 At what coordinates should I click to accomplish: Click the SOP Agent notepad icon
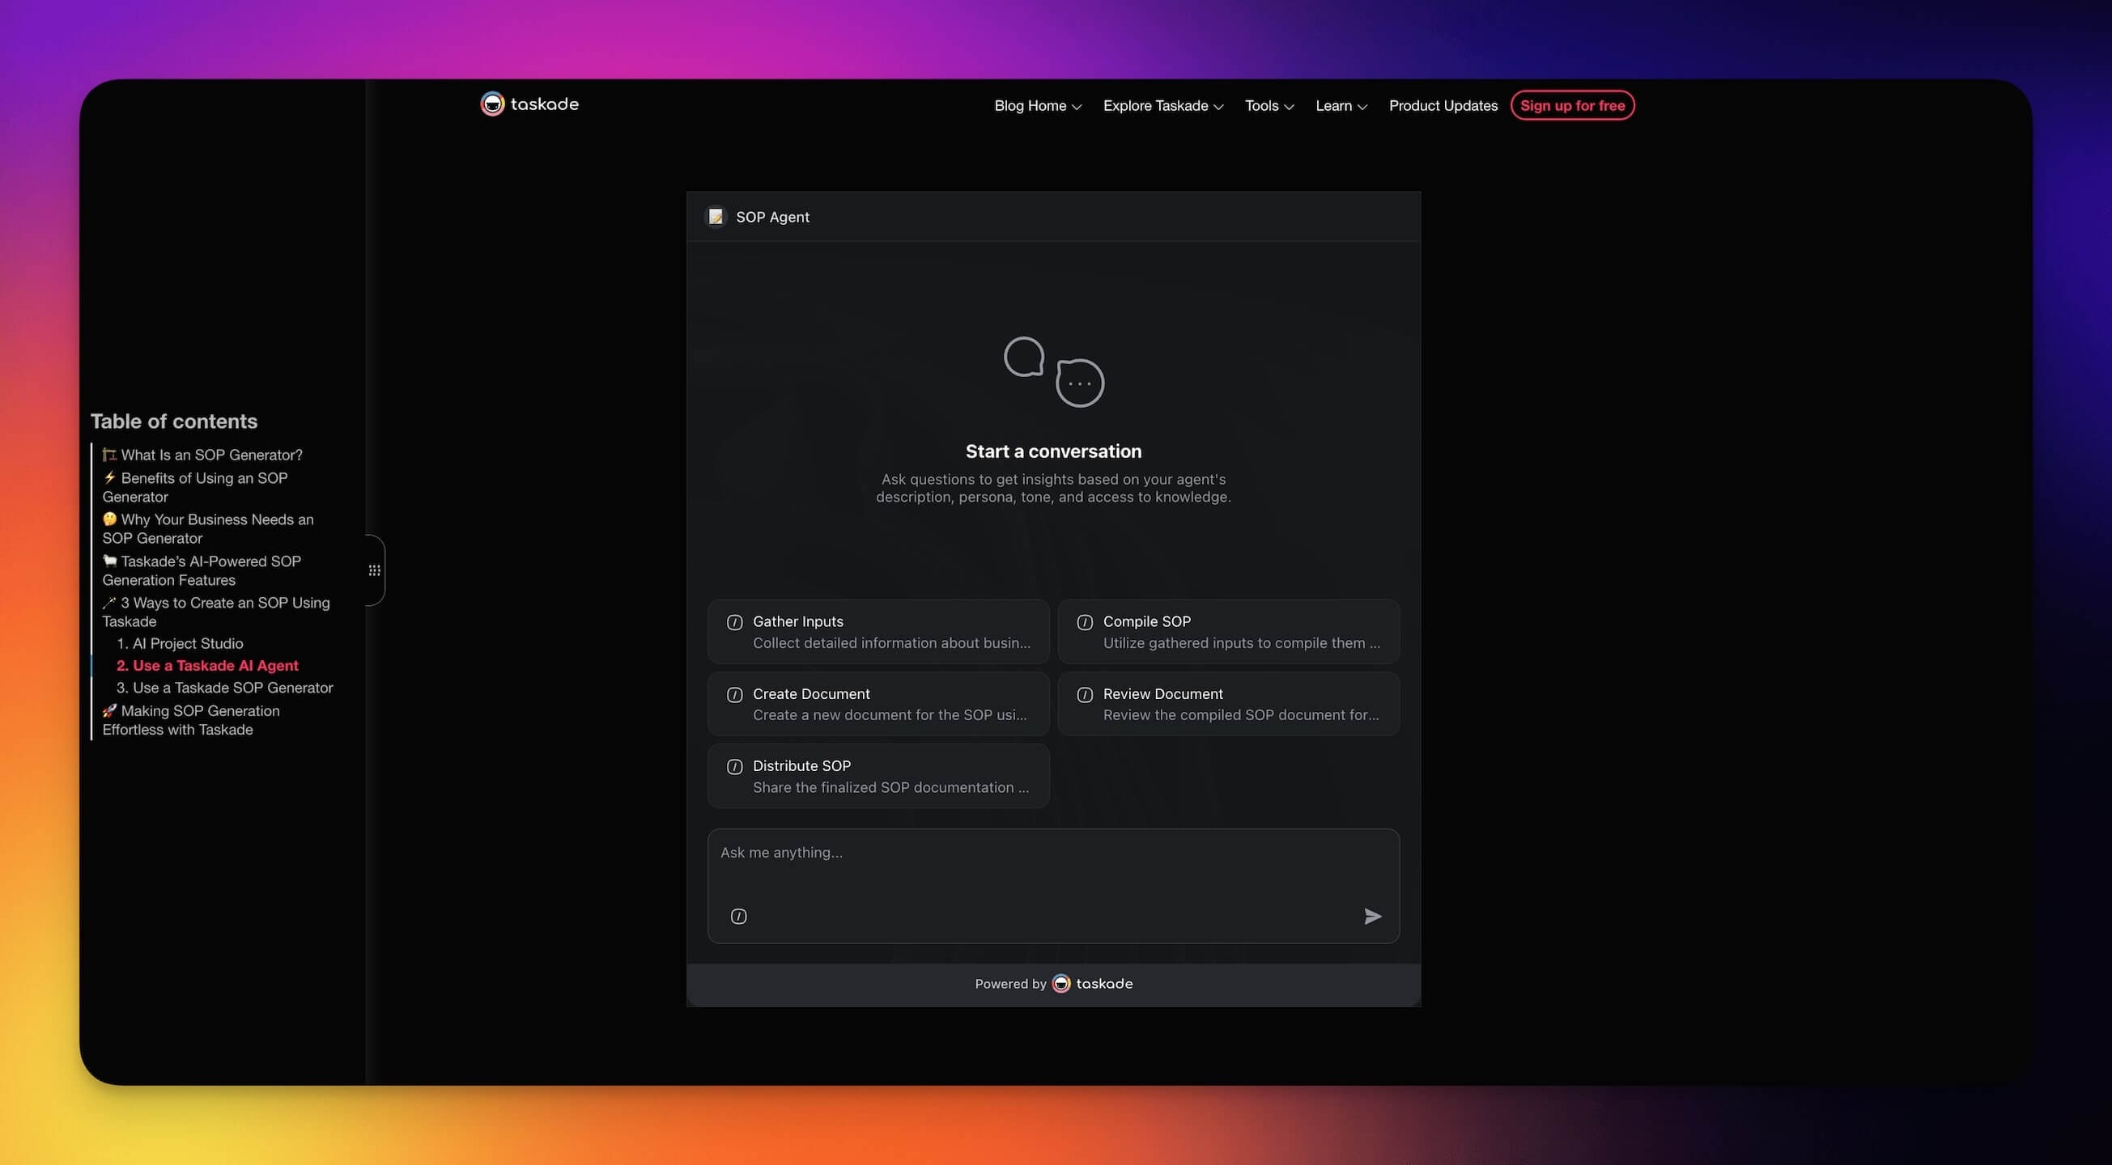716,216
